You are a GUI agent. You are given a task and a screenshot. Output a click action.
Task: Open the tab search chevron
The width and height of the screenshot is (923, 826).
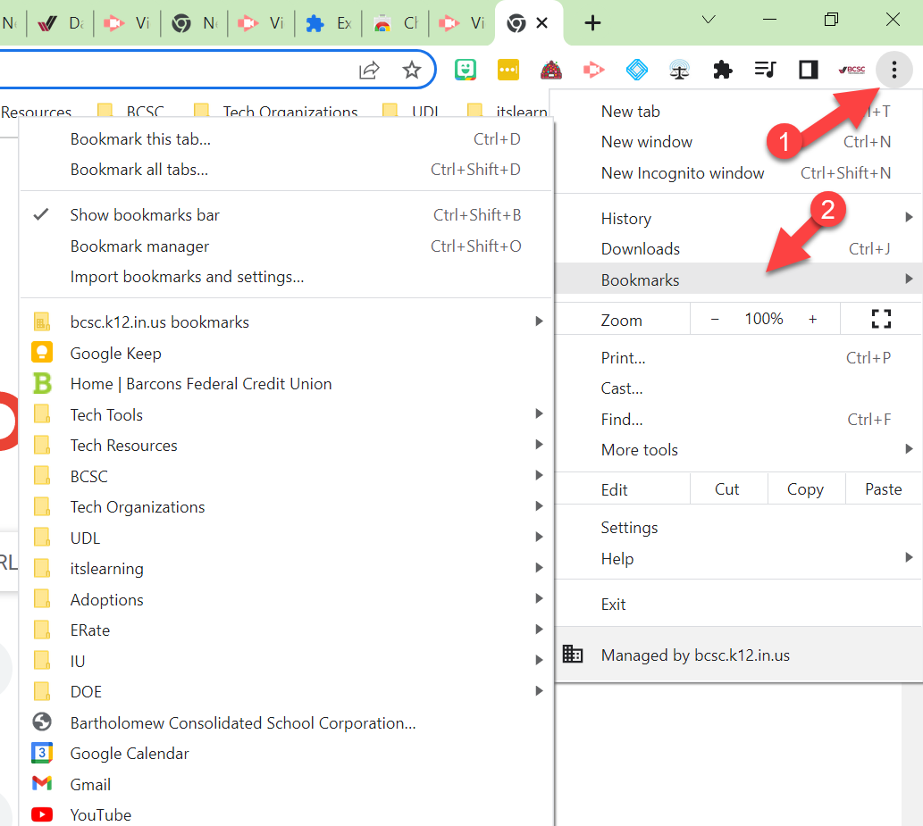tap(709, 20)
